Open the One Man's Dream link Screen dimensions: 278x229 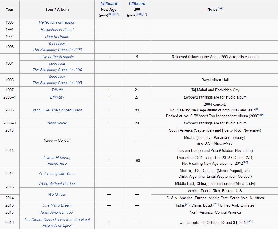pos(57,205)
